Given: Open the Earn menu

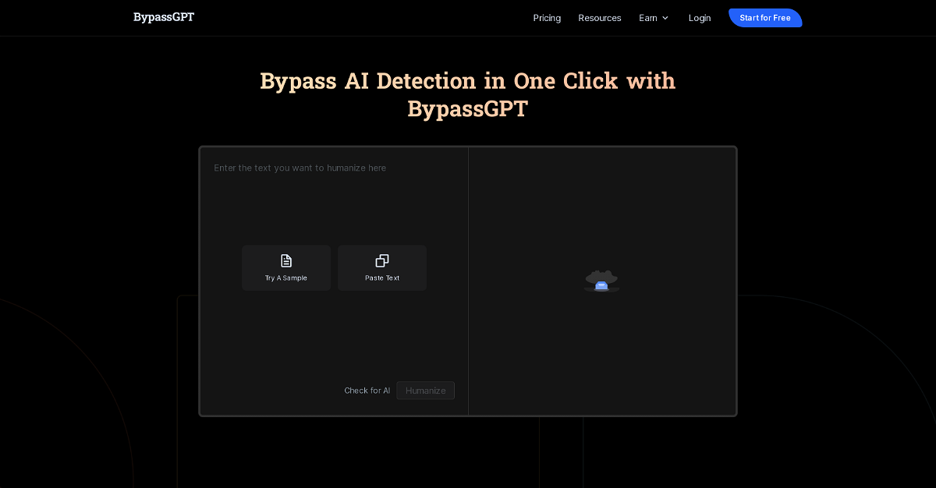Looking at the screenshot, I should [x=654, y=18].
